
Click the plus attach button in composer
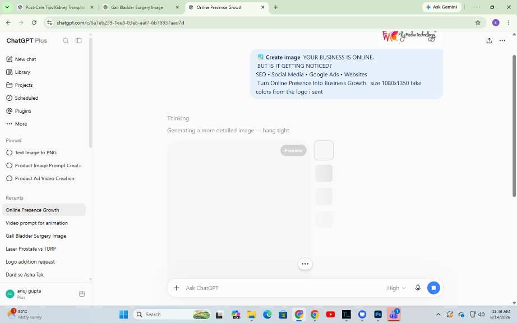point(177,288)
